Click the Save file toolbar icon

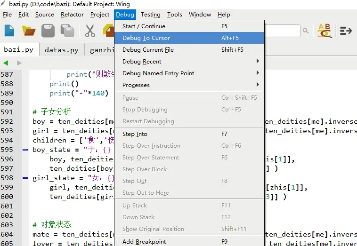coord(48,31)
